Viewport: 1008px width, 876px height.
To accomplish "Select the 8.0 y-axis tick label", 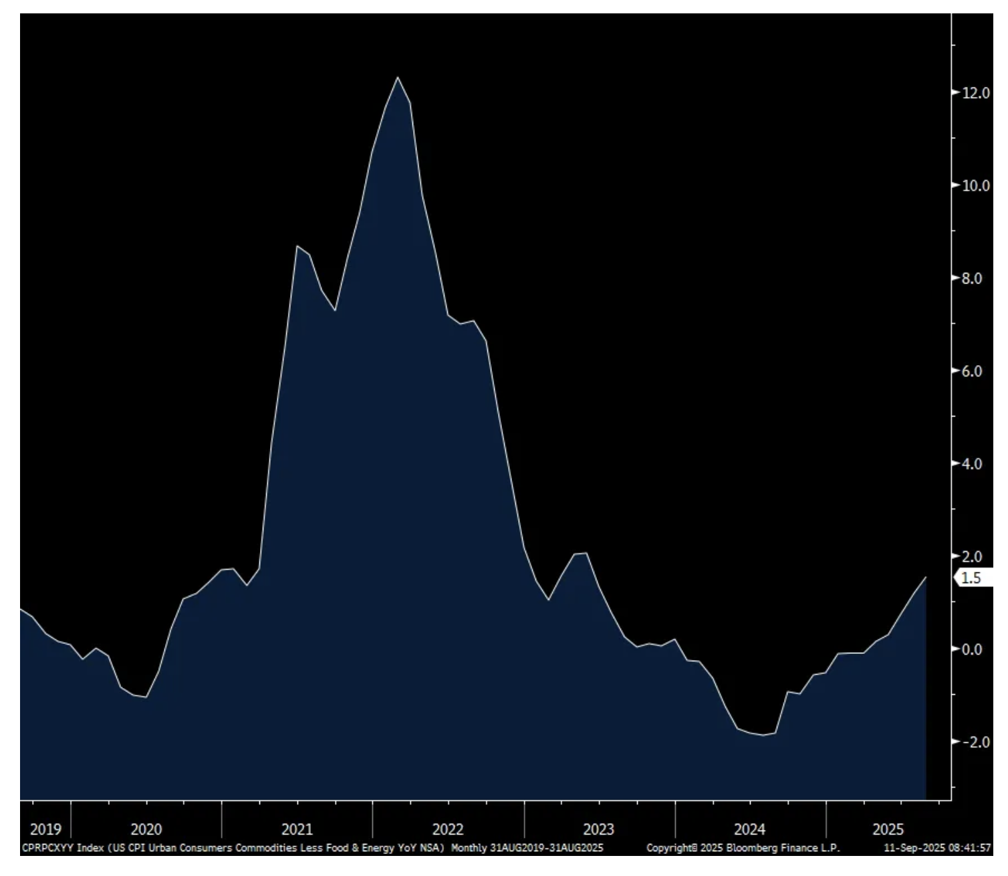I will point(978,278).
